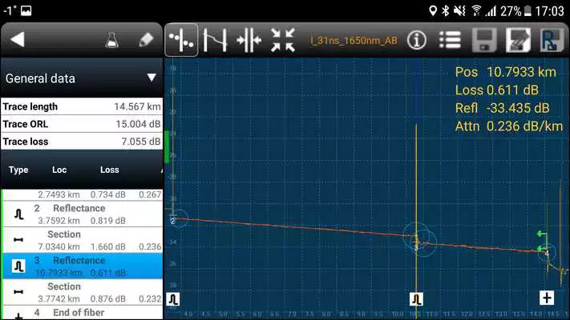The width and height of the screenshot is (570, 320).
Task: Tap event 4 circle near trace end
Action: [x=547, y=252]
